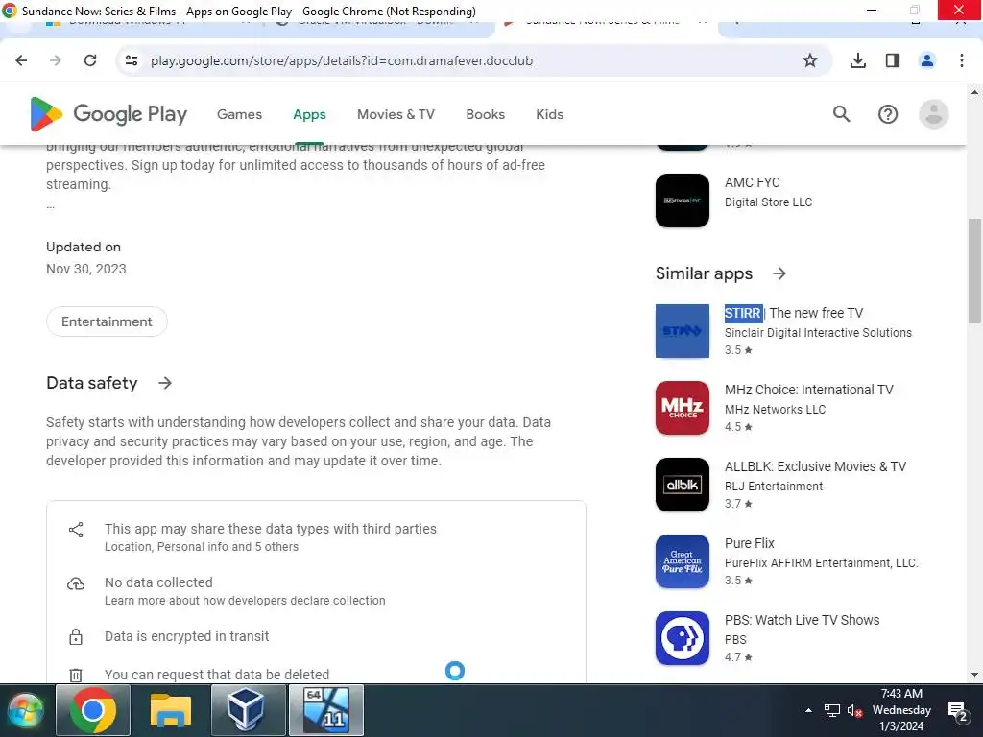Open Google Play search magnifier
This screenshot has width=983, height=737.
tap(841, 114)
